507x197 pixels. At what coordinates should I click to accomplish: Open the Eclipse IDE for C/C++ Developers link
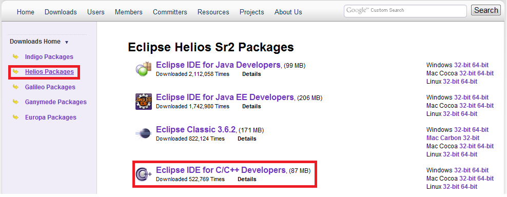click(221, 170)
